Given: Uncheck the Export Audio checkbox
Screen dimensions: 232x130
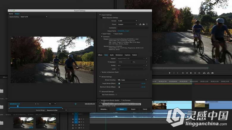Looking at the screenshot, I should click(113, 34).
